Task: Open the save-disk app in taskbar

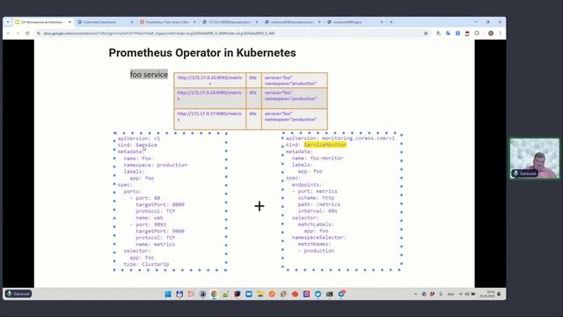Action: click(x=179, y=294)
